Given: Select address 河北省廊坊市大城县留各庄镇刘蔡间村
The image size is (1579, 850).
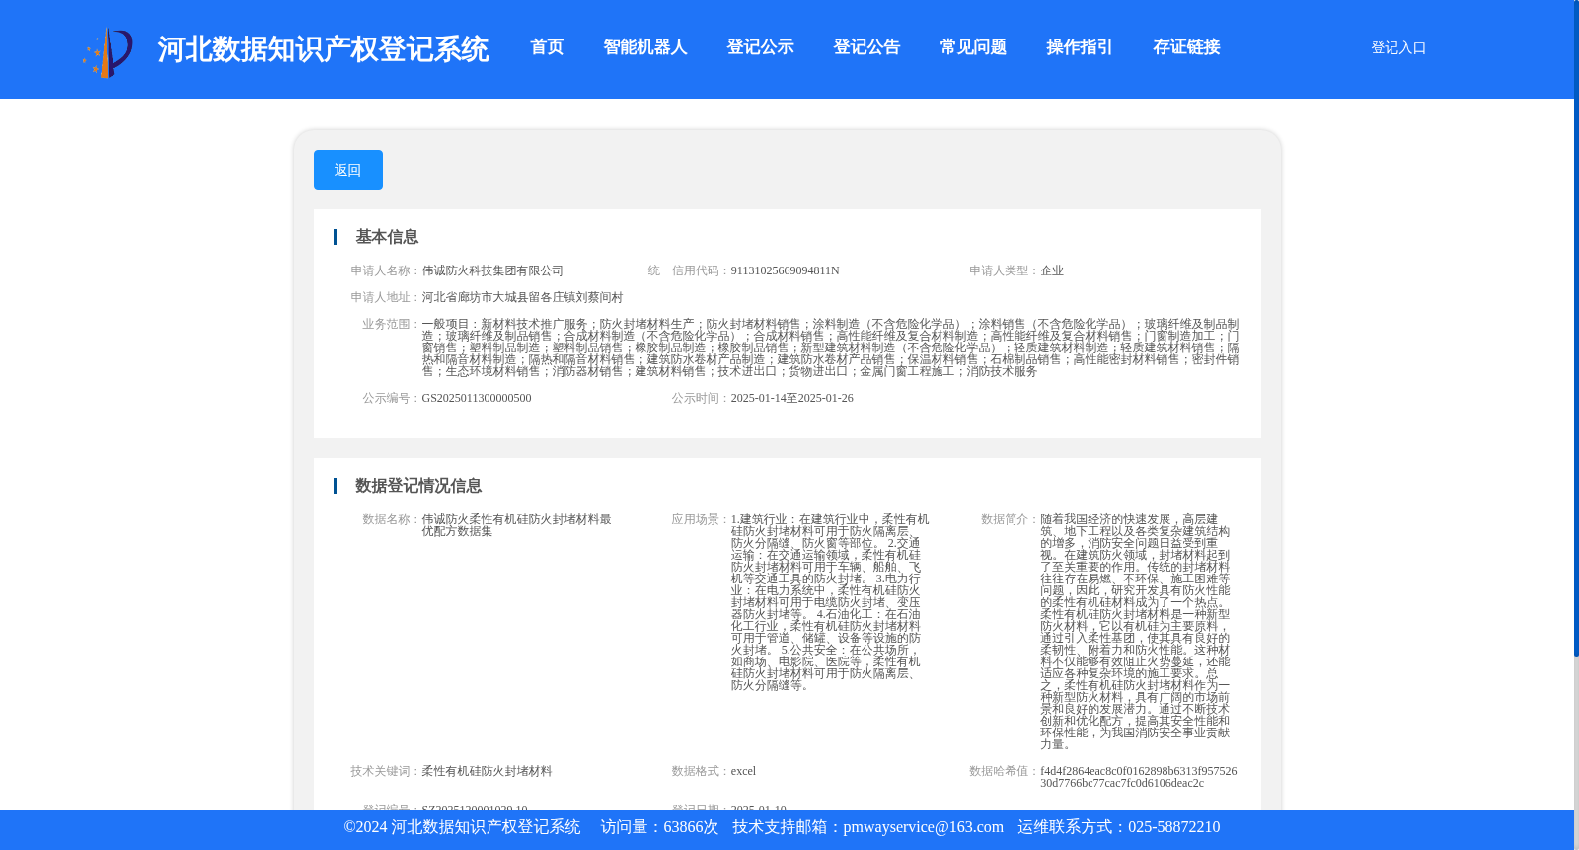Looking at the screenshot, I should point(522,297).
